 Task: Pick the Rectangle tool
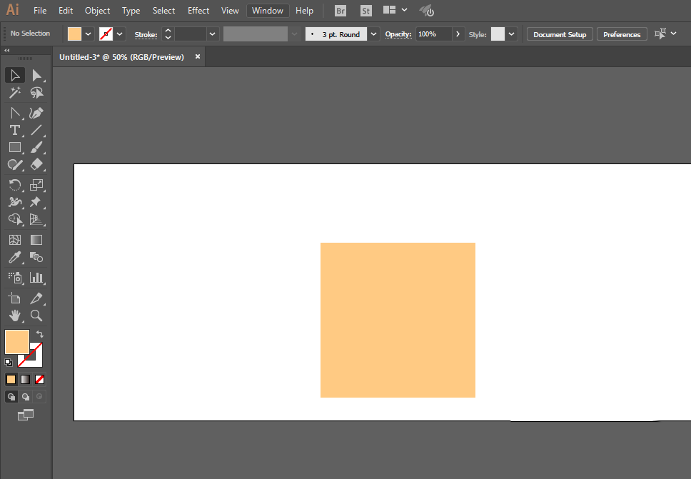tap(15, 148)
